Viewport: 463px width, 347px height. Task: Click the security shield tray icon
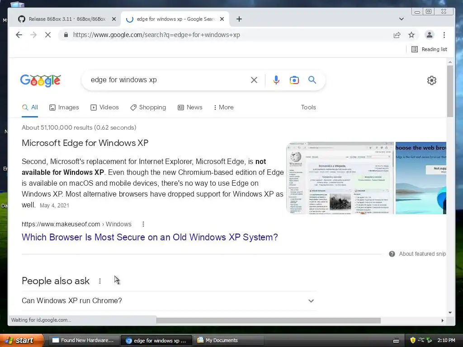413,341
